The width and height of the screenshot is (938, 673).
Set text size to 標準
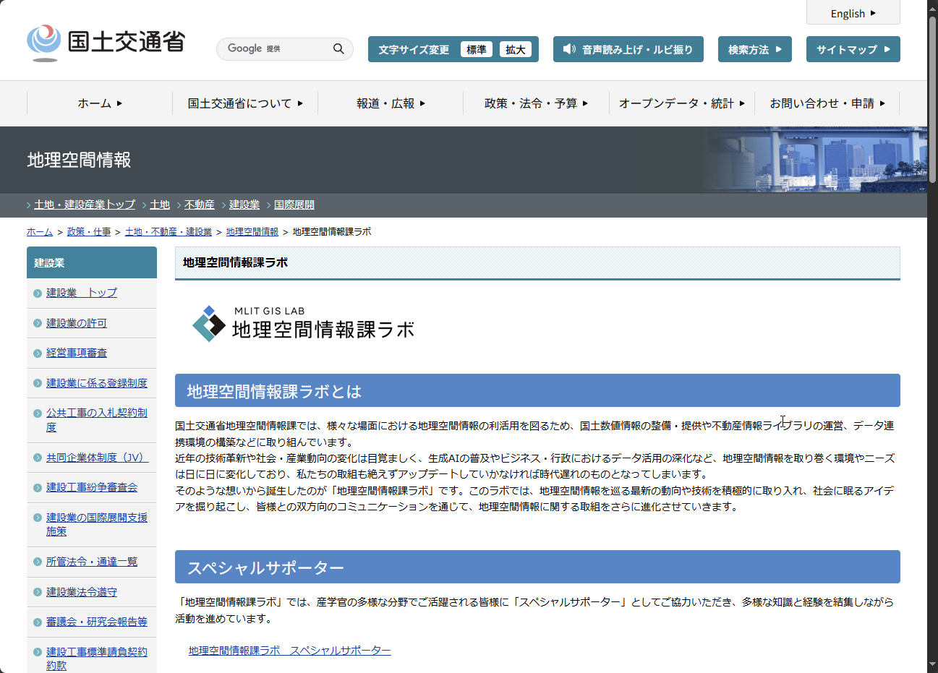click(x=476, y=49)
